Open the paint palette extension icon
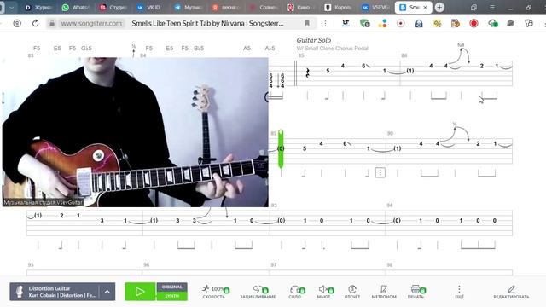The height and width of the screenshot is (307, 546). tap(455, 23)
